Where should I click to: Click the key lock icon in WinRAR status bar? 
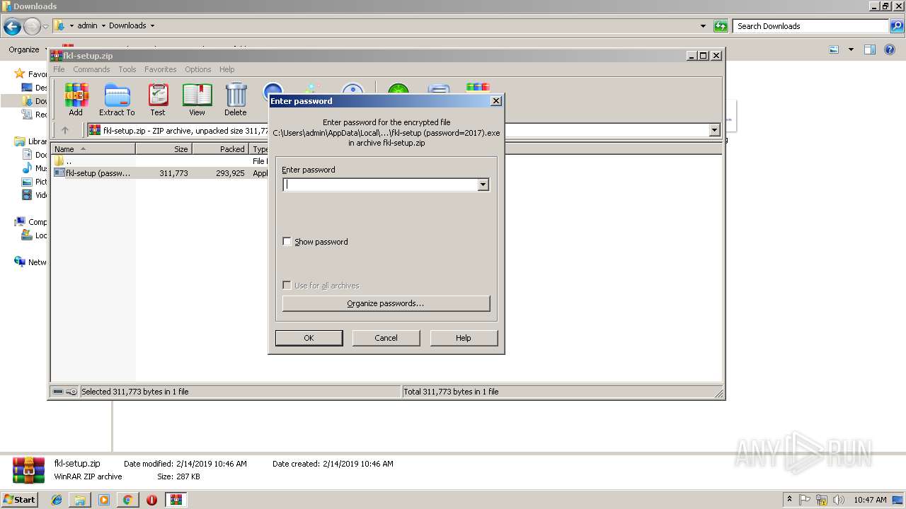point(71,392)
